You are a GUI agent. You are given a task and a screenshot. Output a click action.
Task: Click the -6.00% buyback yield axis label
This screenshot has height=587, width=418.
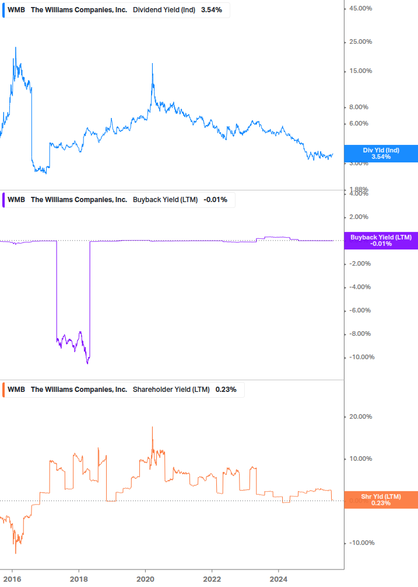[360, 310]
